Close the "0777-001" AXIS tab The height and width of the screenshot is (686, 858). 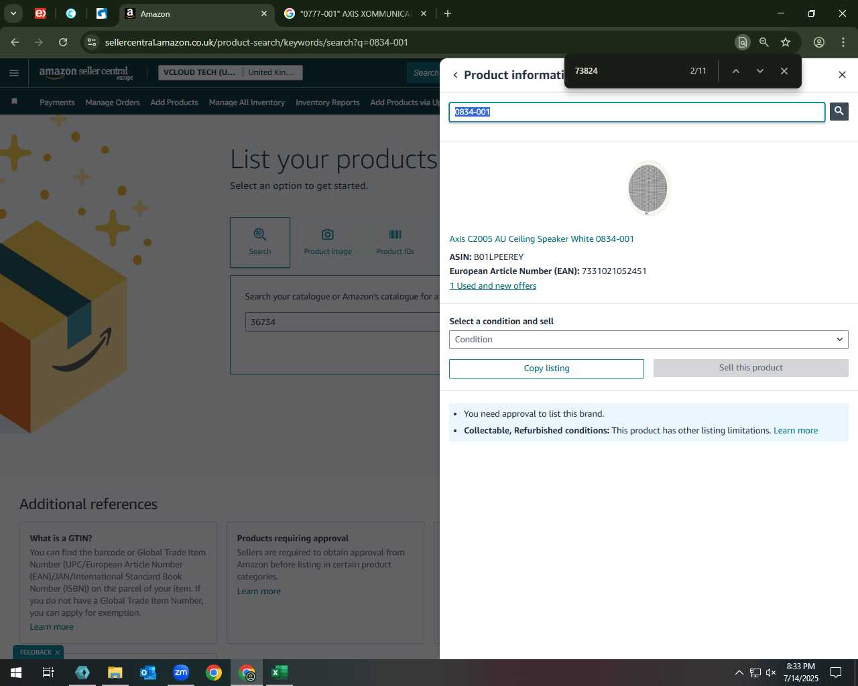point(423,13)
